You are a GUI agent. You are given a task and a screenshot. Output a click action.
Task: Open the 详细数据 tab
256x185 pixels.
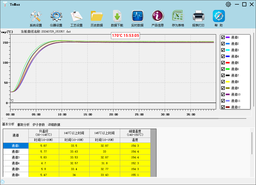point(54,125)
